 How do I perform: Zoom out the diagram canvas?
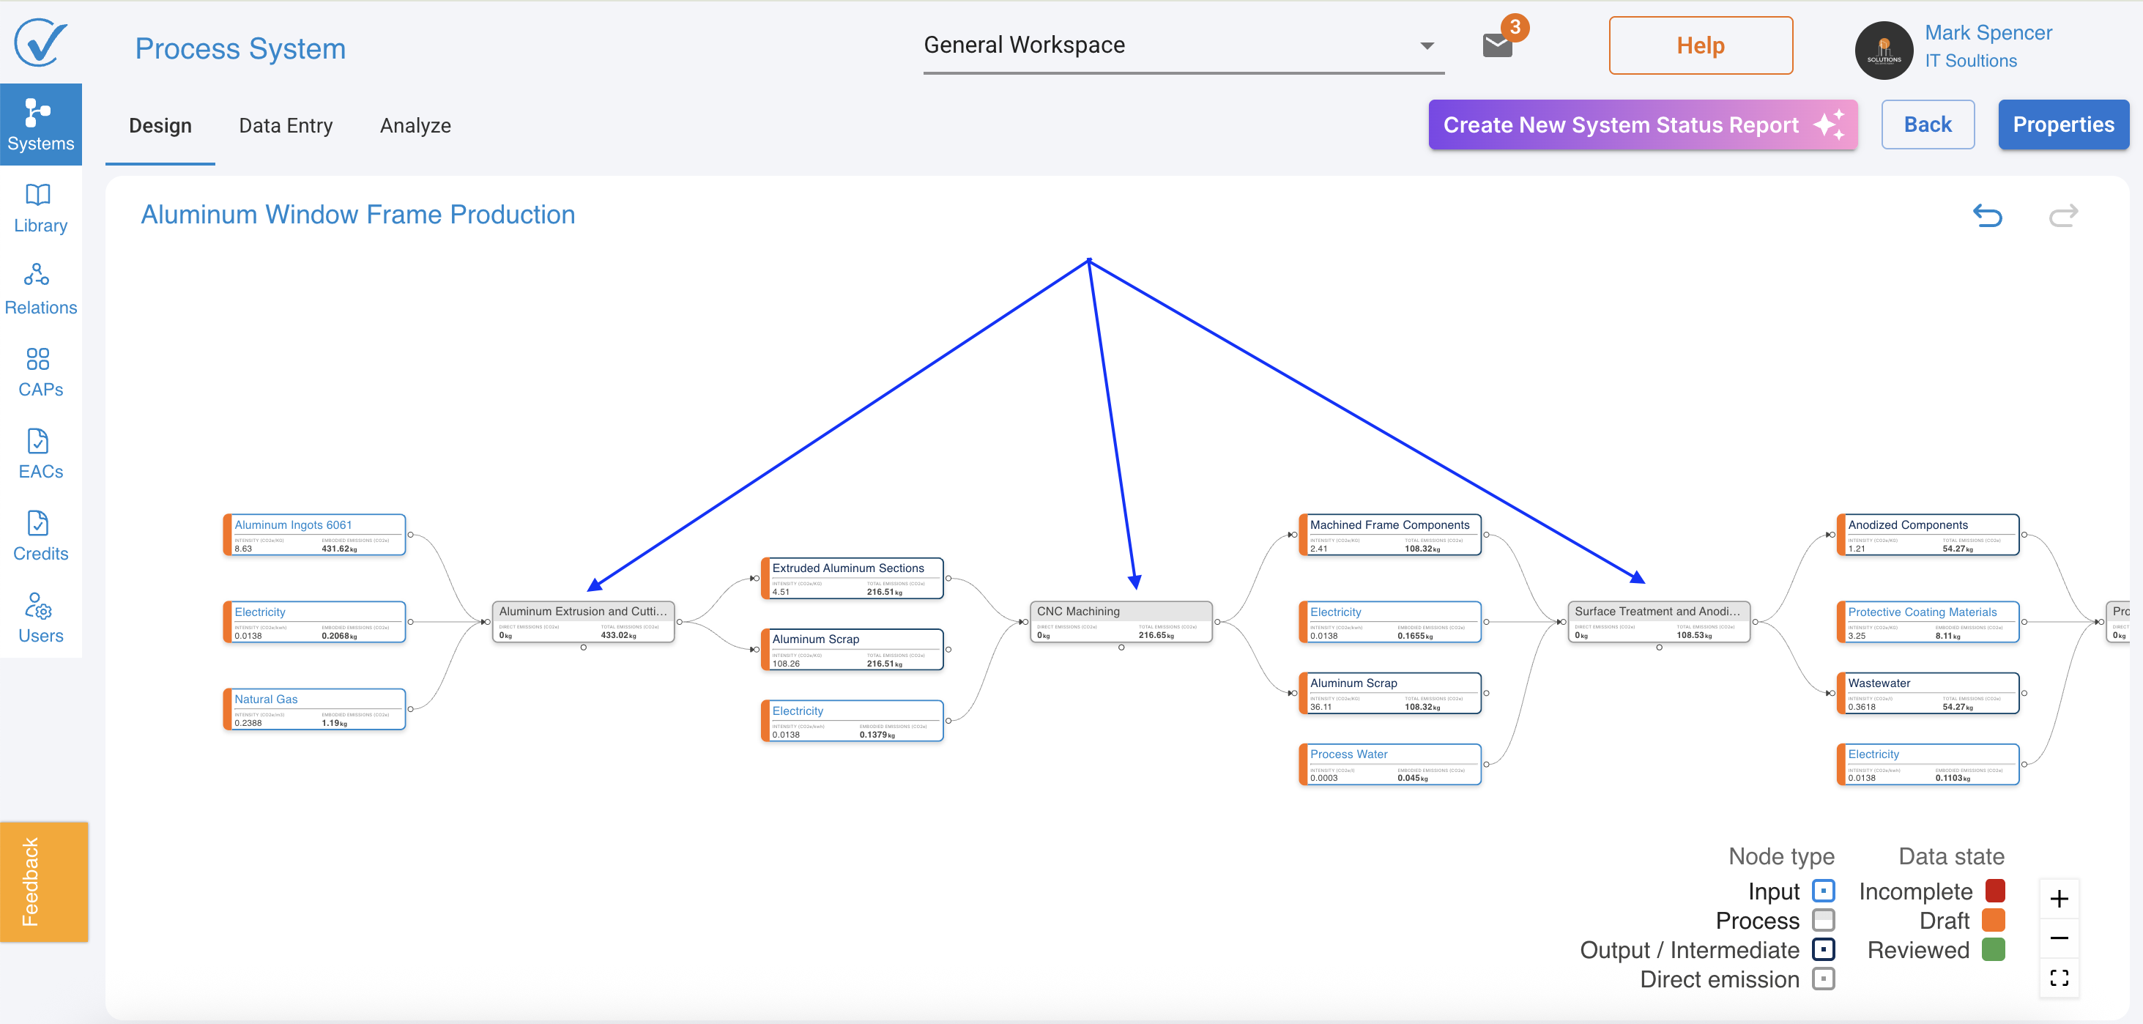click(2059, 938)
